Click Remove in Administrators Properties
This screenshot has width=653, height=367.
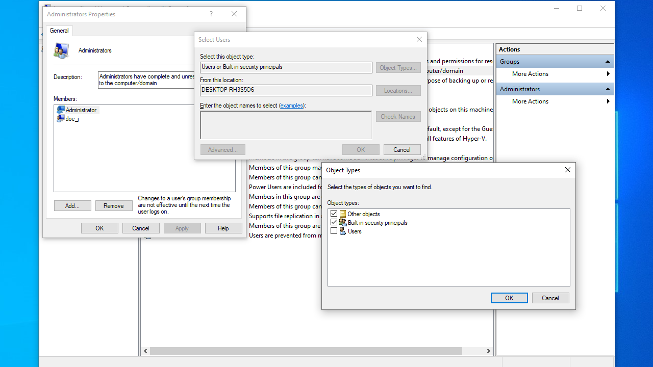coord(114,206)
